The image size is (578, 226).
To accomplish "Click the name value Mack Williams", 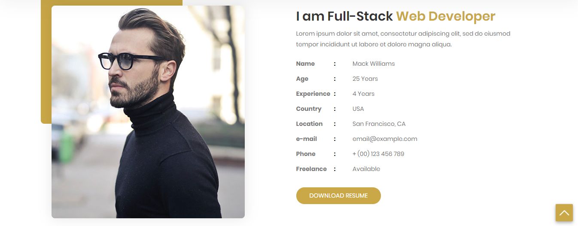I will (373, 64).
